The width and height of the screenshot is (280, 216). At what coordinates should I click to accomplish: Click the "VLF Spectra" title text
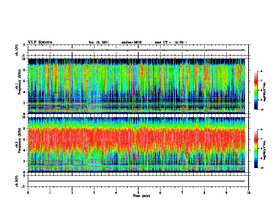pyautogui.click(x=40, y=42)
